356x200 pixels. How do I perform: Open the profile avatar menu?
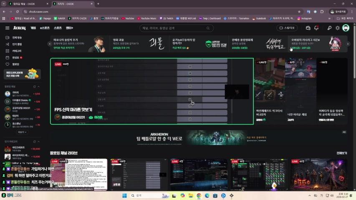pyautogui.click(x=346, y=28)
